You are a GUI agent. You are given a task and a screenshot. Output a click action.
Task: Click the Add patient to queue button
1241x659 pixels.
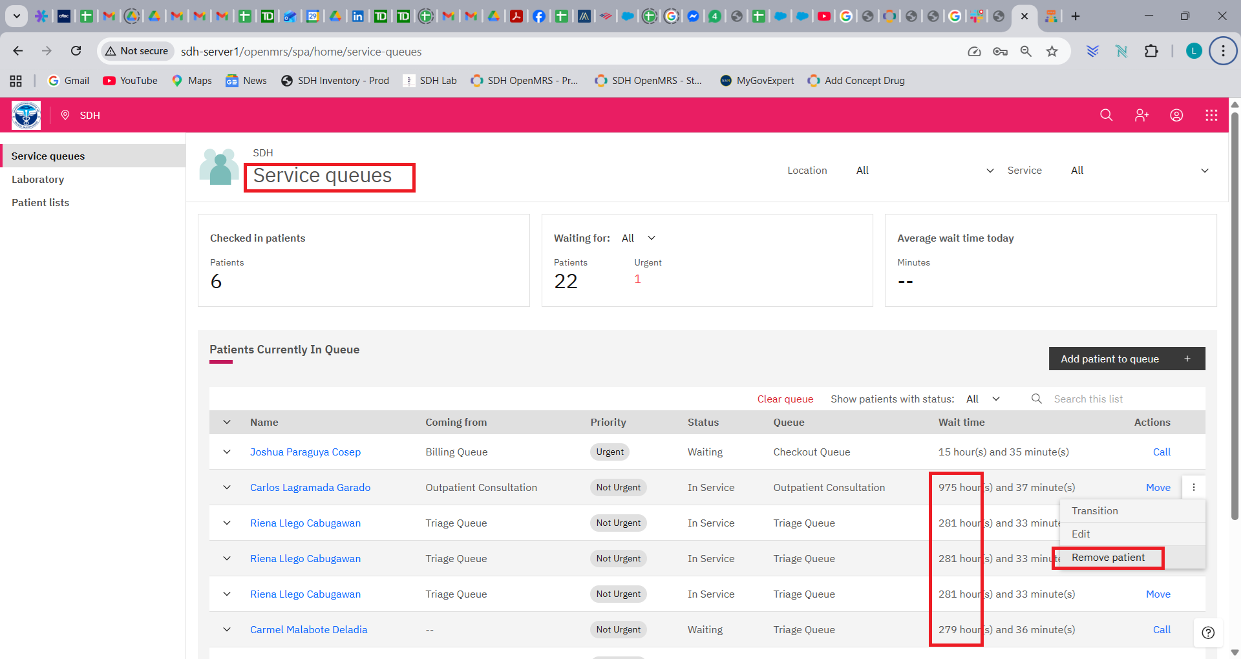click(1126, 359)
